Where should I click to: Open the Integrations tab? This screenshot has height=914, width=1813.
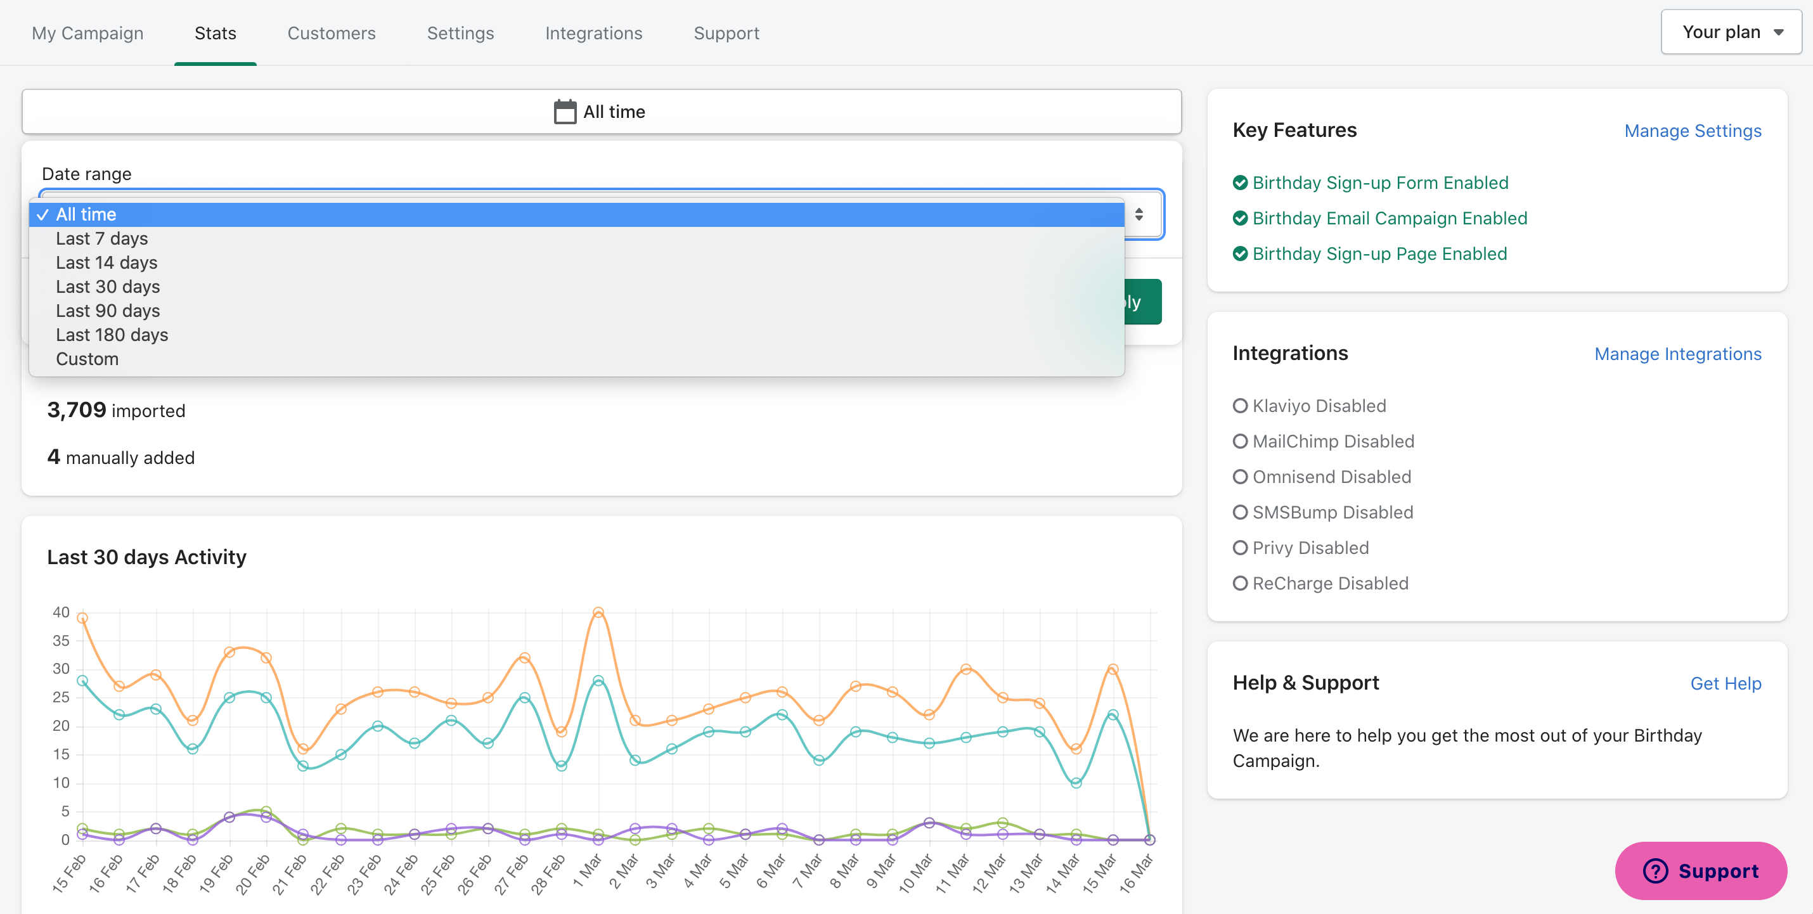tap(593, 33)
